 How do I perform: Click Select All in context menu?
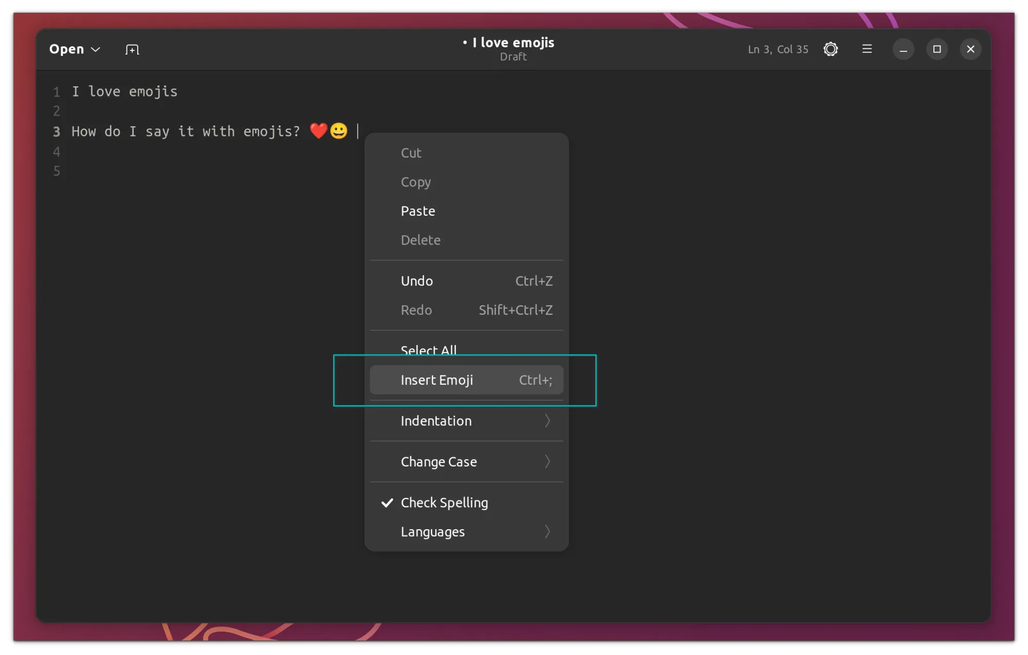click(429, 350)
